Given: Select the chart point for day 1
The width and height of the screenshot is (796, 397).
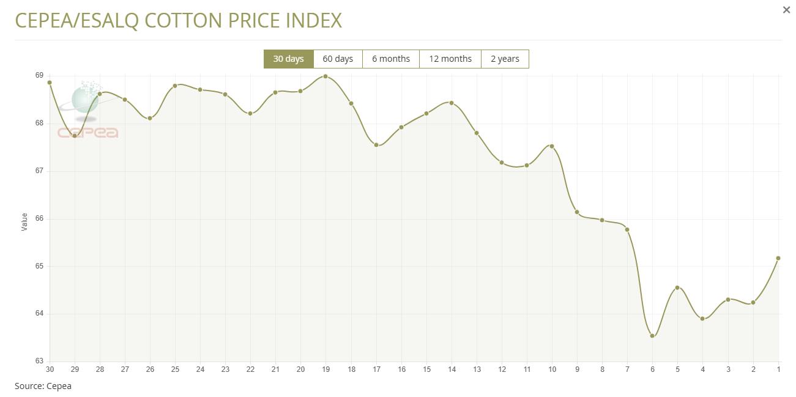Looking at the screenshot, I should pyautogui.click(x=778, y=258).
